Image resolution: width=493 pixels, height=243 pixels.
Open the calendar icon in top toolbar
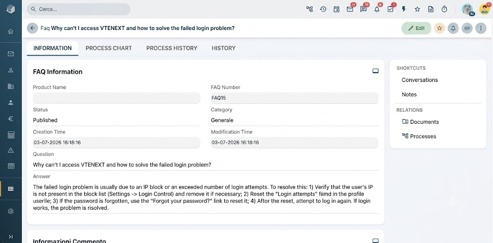[x=337, y=9]
